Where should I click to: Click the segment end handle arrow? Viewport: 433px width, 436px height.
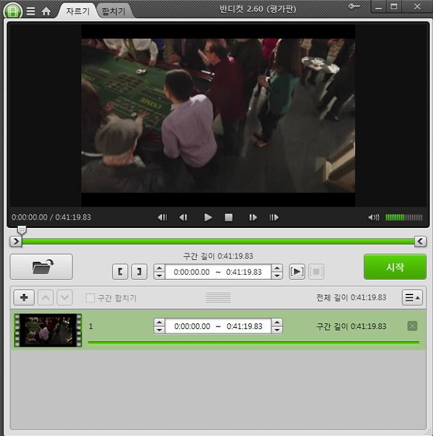[x=420, y=241]
